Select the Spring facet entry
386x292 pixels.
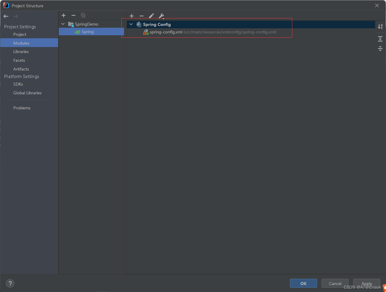coord(91,32)
